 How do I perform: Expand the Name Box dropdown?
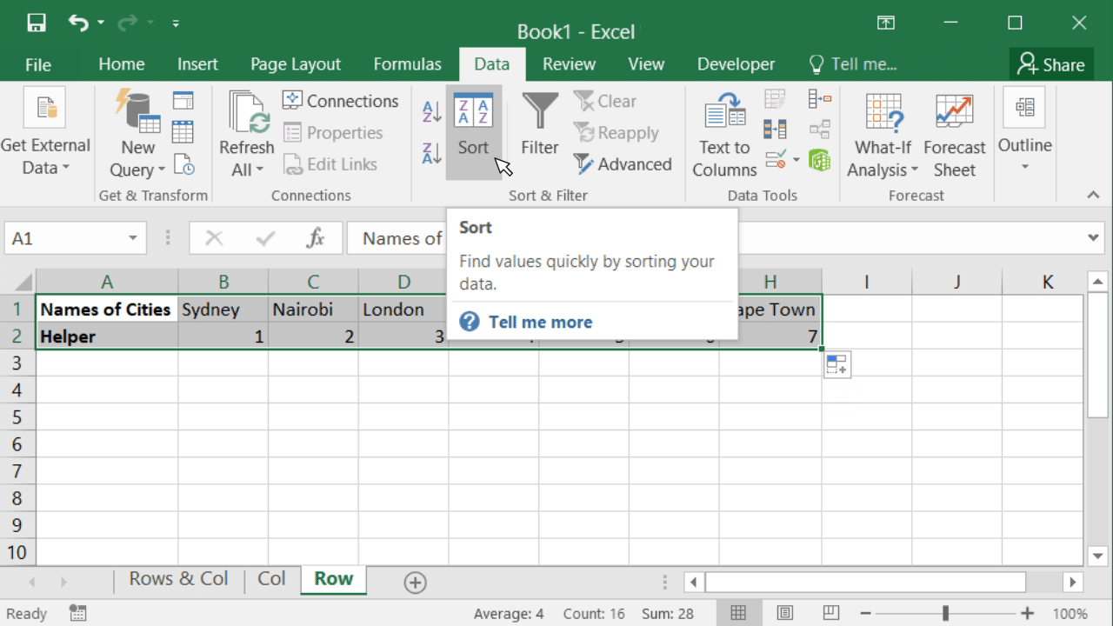[x=133, y=238]
